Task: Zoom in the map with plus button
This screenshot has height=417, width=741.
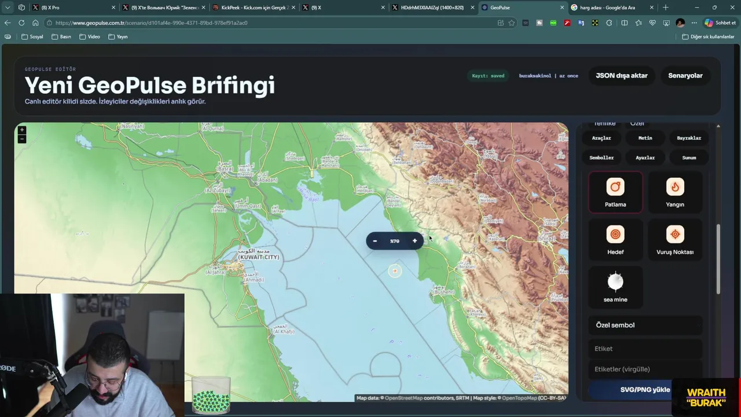Action: click(21, 130)
